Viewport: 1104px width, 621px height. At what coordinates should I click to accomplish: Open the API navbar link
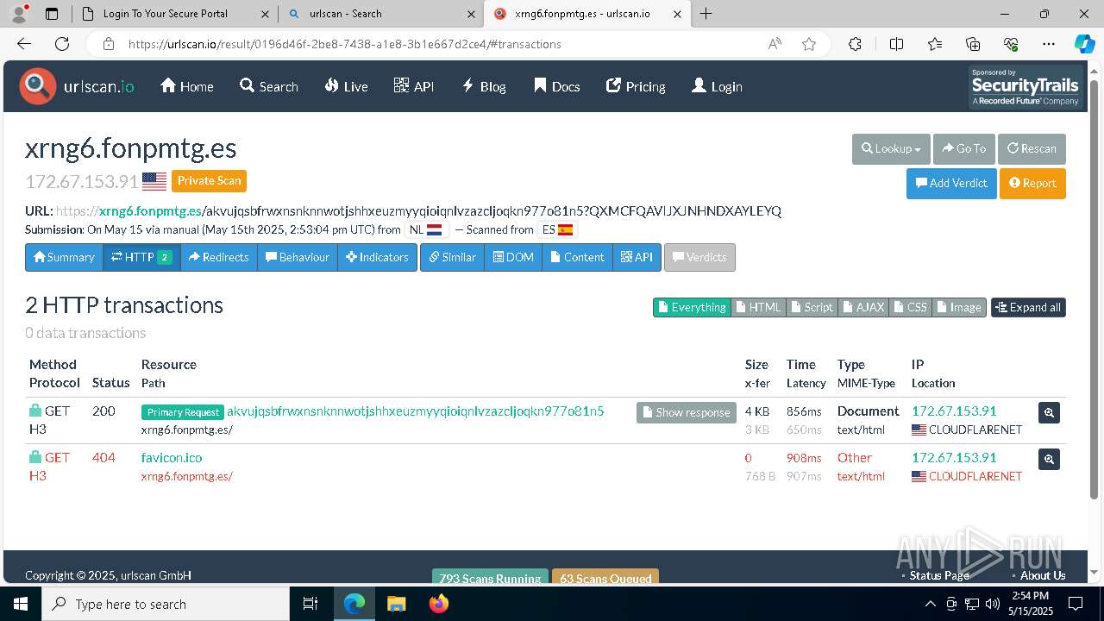click(414, 86)
